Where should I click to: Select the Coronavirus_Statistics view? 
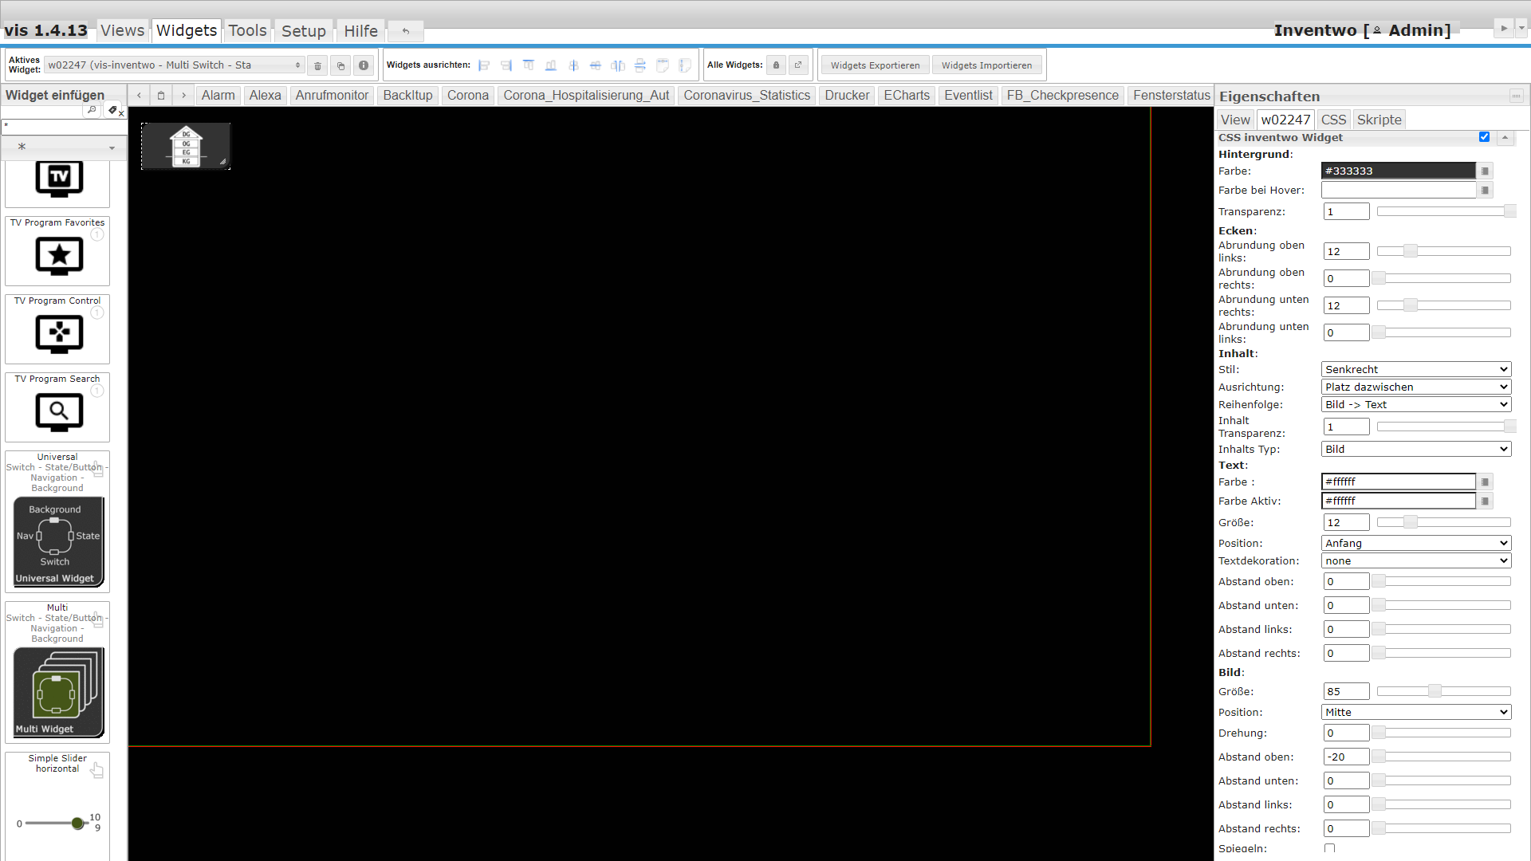coord(746,95)
